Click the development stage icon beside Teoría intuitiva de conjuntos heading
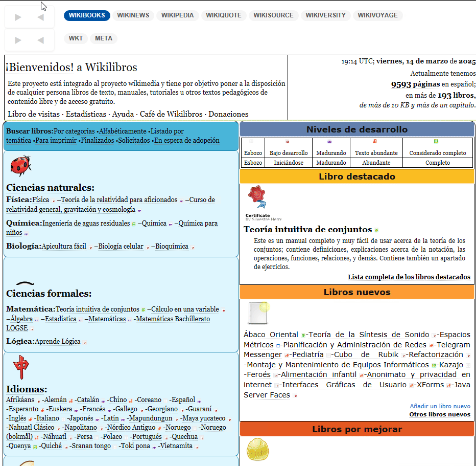Image resolution: width=476 pixels, height=466 pixels. [x=376, y=230]
